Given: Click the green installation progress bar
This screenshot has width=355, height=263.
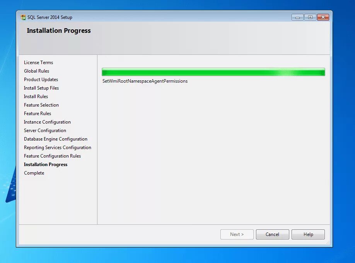Looking at the screenshot, I should (x=213, y=72).
